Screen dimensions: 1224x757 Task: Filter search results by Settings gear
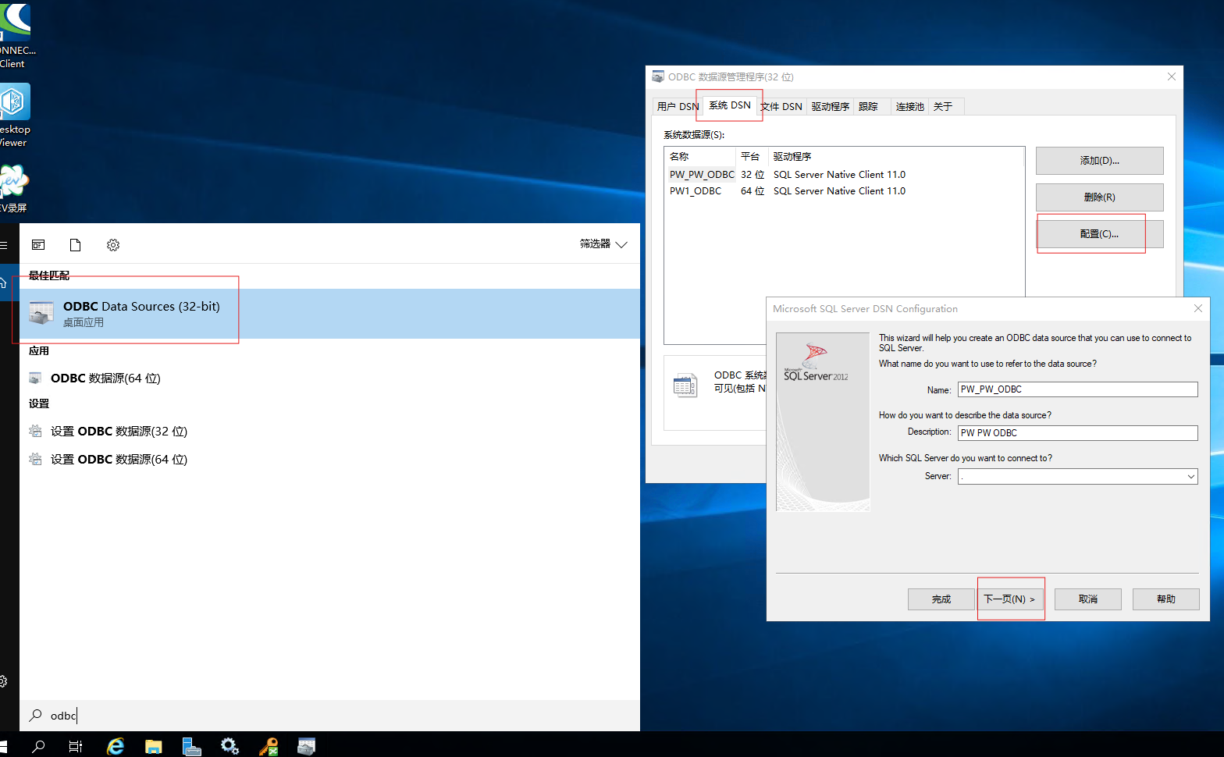[x=113, y=245]
